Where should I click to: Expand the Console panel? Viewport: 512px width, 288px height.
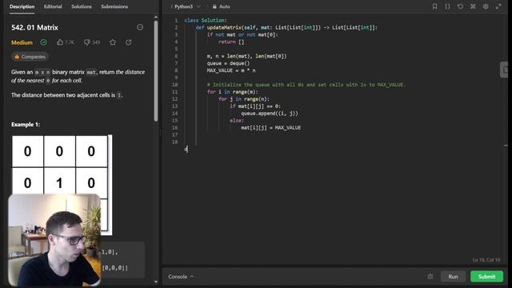point(181,277)
